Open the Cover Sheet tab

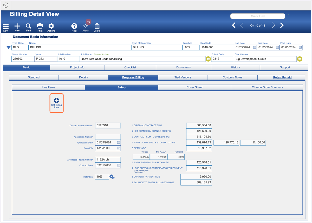(194, 87)
